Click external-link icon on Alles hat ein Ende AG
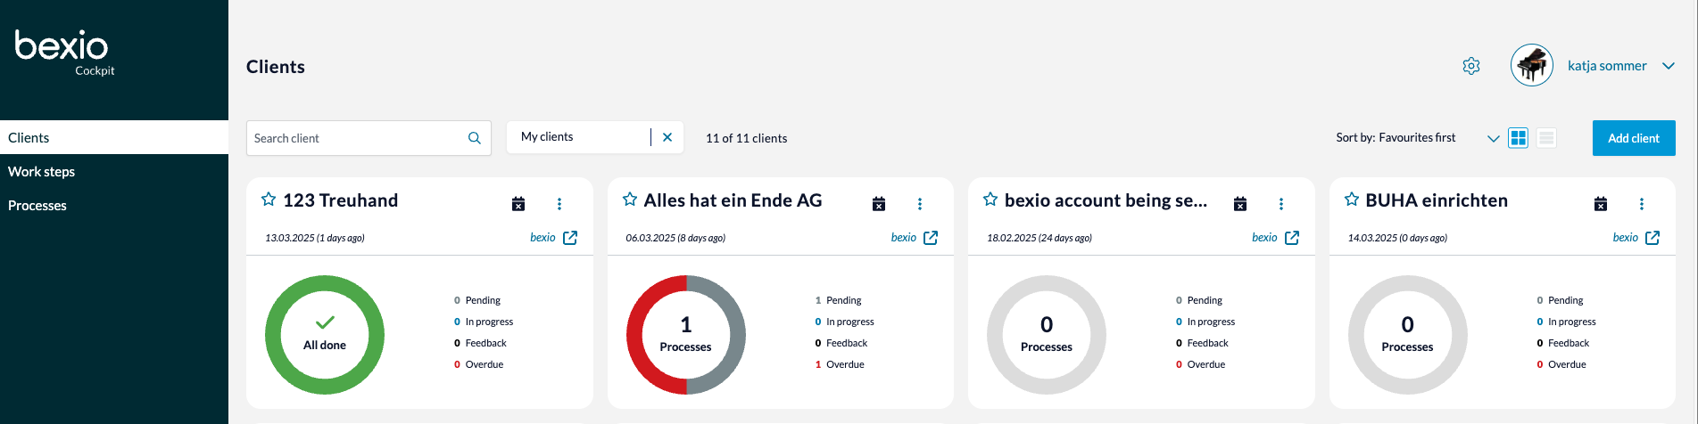Image resolution: width=1698 pixels, height=424 pixels. point(931,238)
